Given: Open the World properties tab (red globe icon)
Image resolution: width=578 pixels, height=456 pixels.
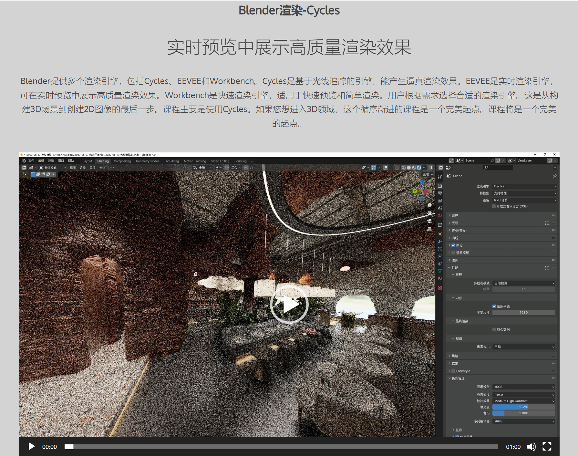Looking at the screenshot, I should (440, 215).
